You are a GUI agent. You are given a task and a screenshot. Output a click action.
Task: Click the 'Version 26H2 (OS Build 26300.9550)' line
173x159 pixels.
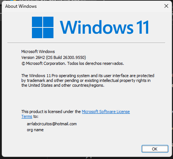(x=53, y=57)
